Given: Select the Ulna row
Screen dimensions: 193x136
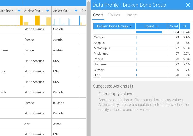Looking at the screenshot, I should pyautogui.click(x=142, y=75).
